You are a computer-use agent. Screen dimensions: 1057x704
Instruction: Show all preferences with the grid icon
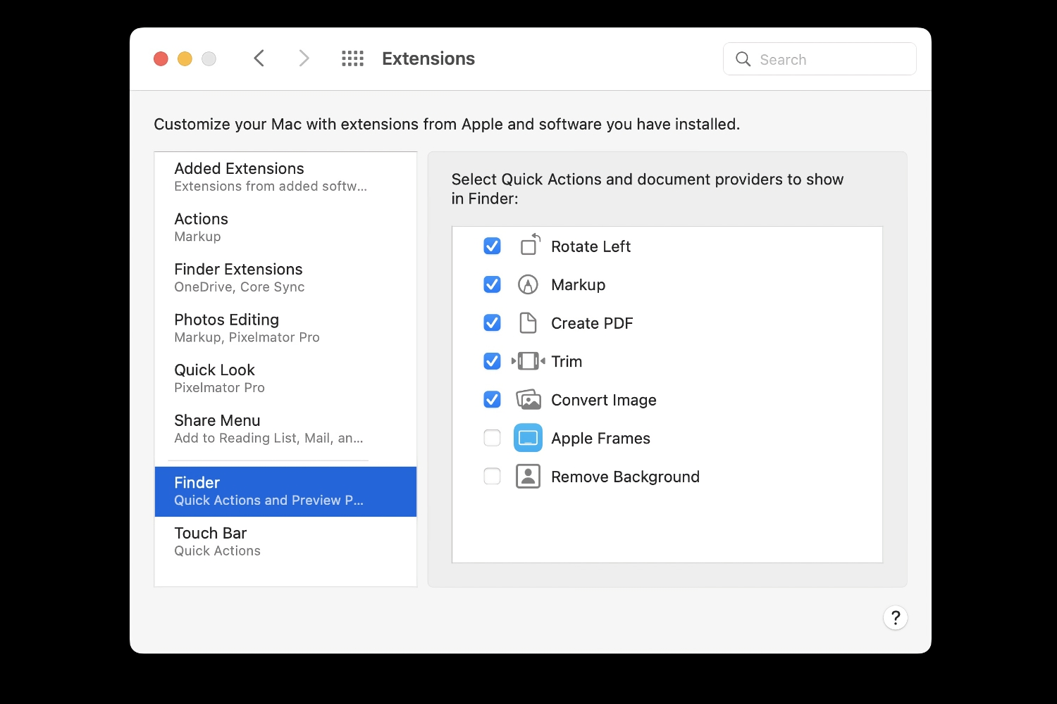point(352,58)
